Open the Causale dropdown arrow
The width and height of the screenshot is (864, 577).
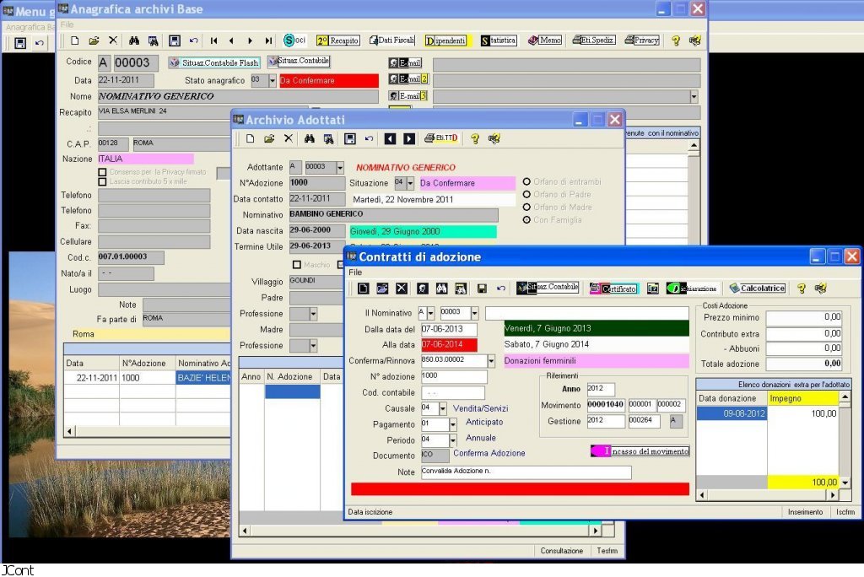(x=442, y=408)
